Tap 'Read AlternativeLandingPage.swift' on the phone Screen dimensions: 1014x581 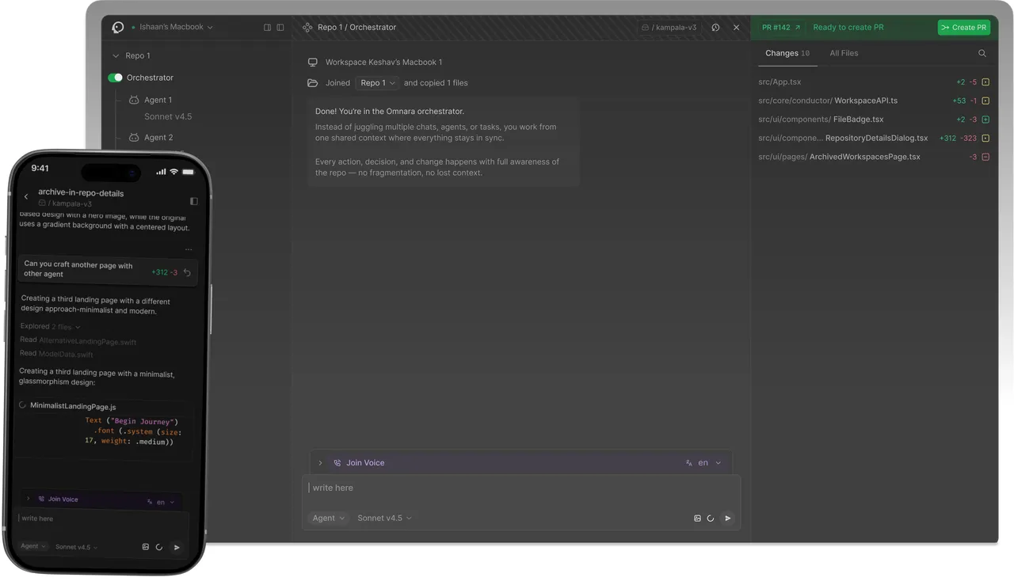78,341
